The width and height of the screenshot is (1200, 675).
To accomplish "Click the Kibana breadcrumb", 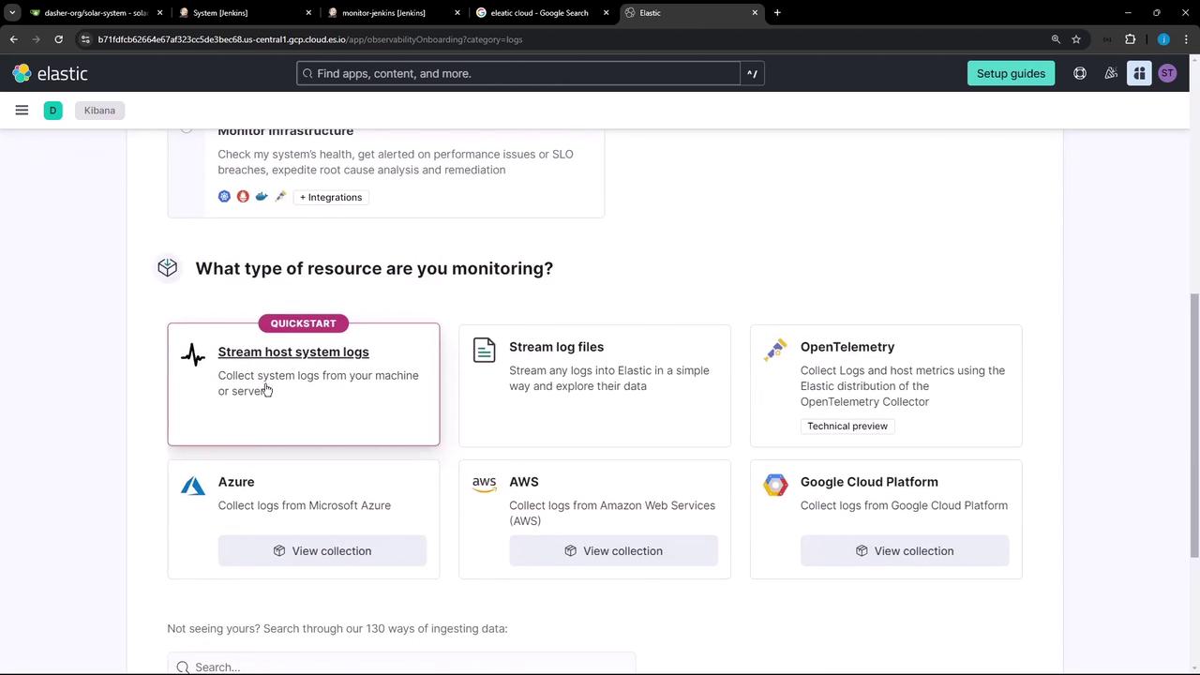I will click(x=99, y=111).
